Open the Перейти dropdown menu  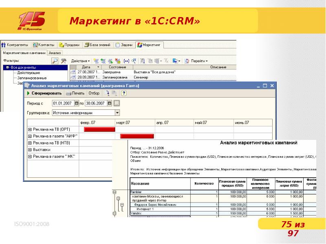click(x=198, y=61)
